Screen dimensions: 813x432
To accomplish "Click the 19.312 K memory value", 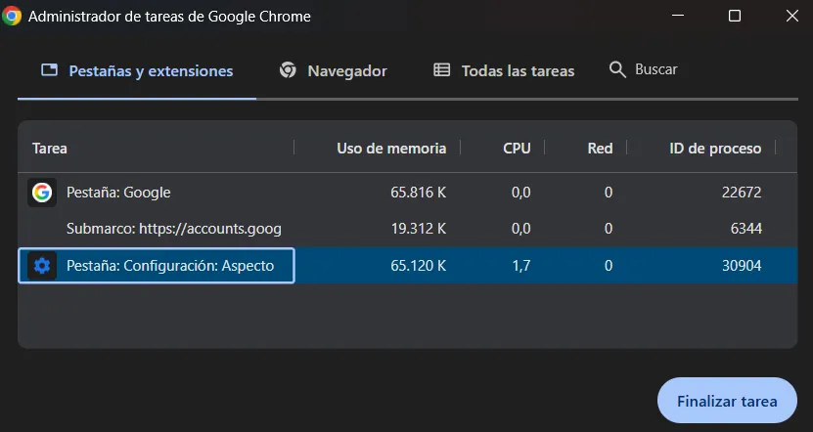I will click(x=419, y=229).
